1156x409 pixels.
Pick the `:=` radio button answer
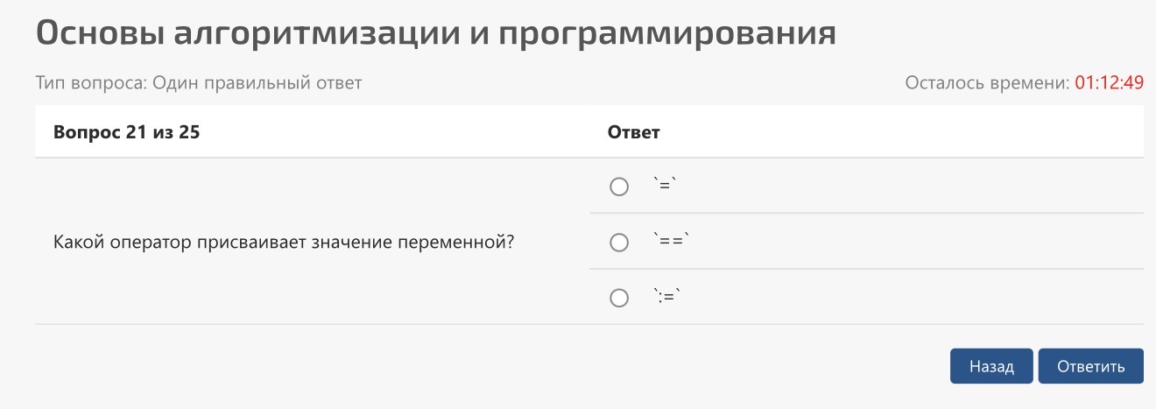(x=619, y=298)
